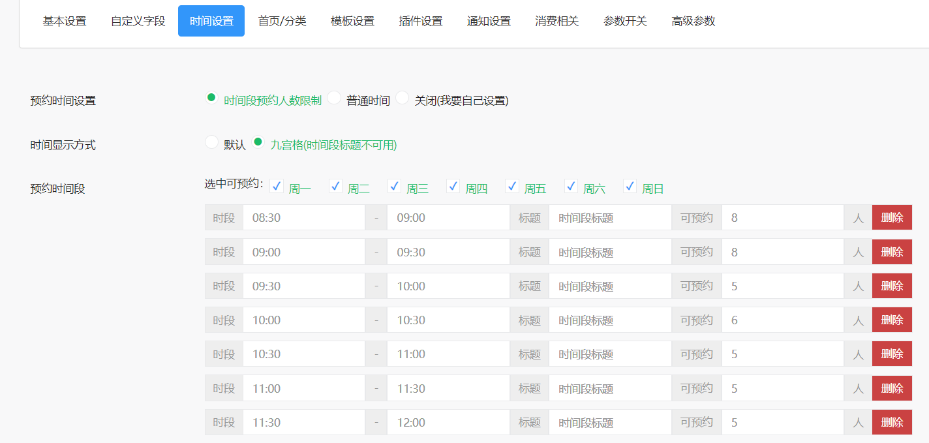Select the 高级参数 tab
The height and width of the screenshot is (443, 929).
point(693,20)
